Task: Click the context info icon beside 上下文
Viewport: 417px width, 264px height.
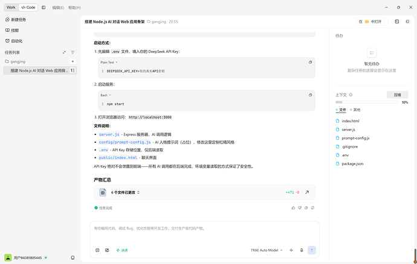Action: tap(351, 95)
